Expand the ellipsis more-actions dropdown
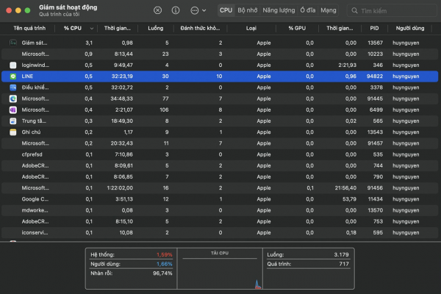This screenshot has width=441, height=294. click(x=198, y=11)
